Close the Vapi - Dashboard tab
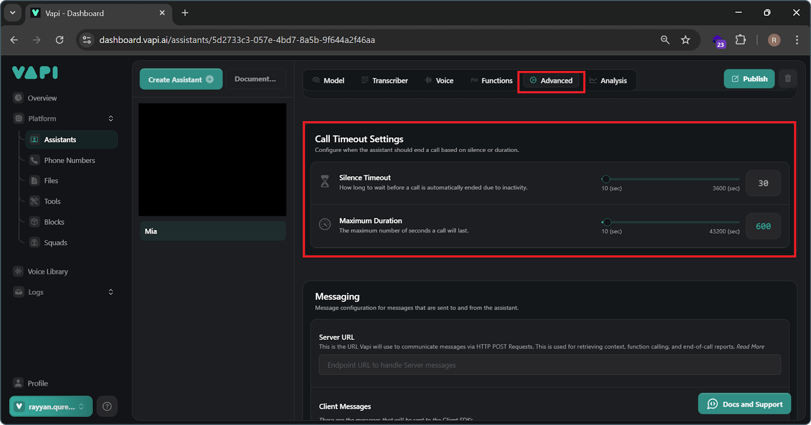The height and width of the screenshot is (425, 811). (x=162, y=13)
